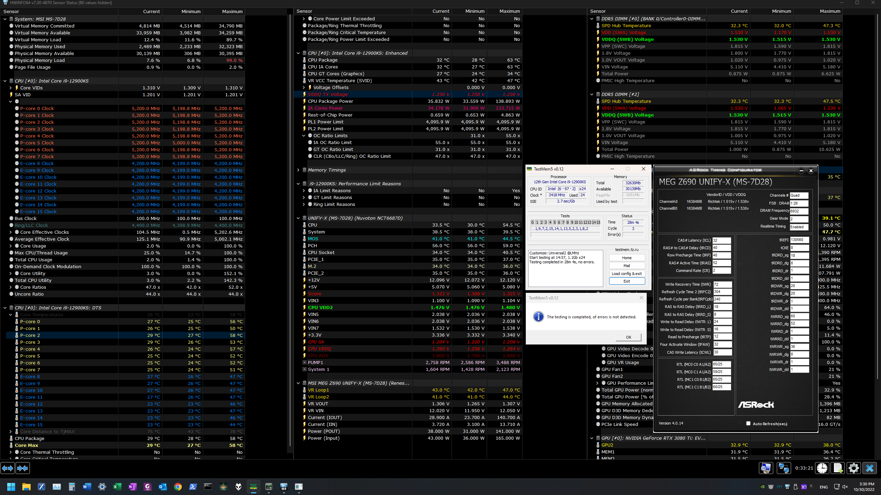
Task: Expand the Memory Timings section
Action: pyautogui.click(x=298, y=170)
